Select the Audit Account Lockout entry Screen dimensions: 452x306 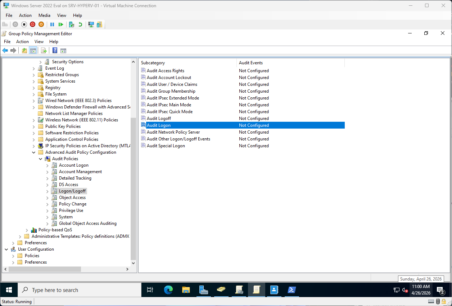169,78
